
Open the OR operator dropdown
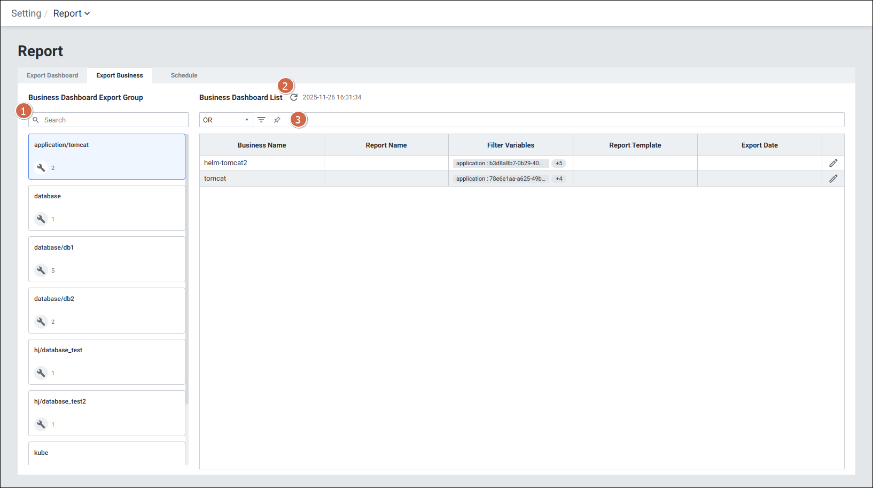coord(226,120)
